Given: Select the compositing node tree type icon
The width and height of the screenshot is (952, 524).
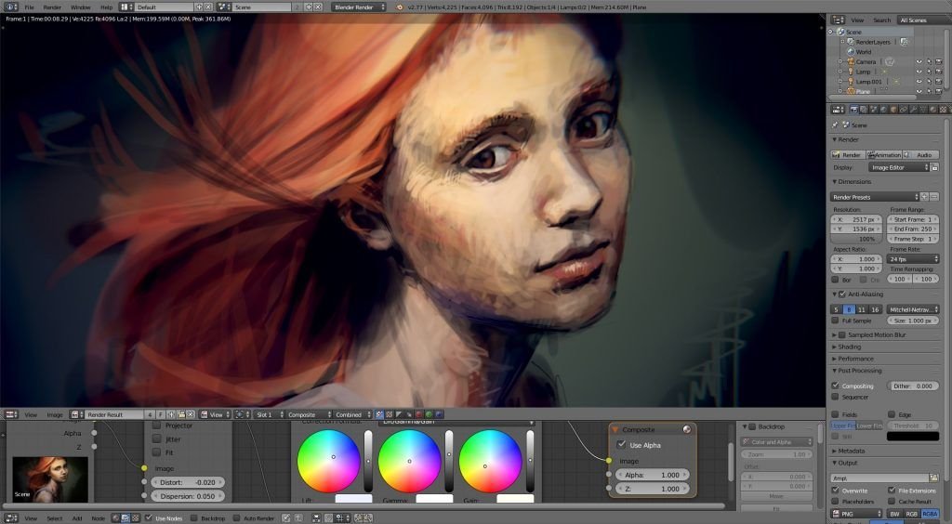Looking at the screenshot, I should click(126, 518).
